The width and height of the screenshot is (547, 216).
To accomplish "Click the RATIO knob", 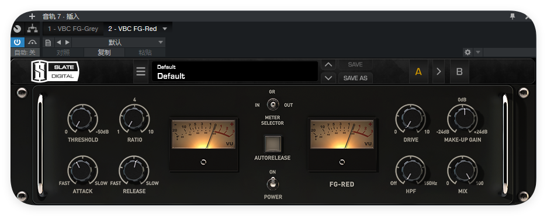I will [134, 119].
